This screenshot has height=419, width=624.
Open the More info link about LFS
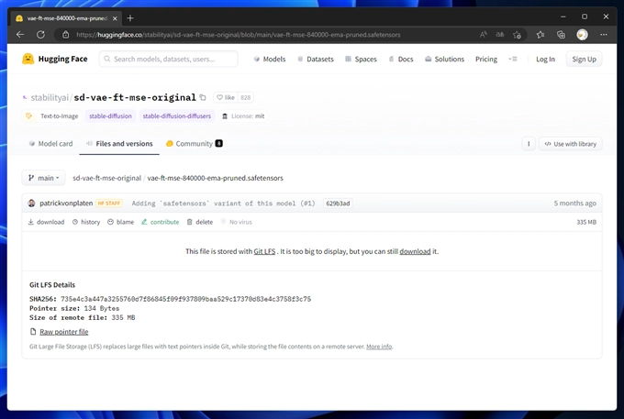click(379, 347)
